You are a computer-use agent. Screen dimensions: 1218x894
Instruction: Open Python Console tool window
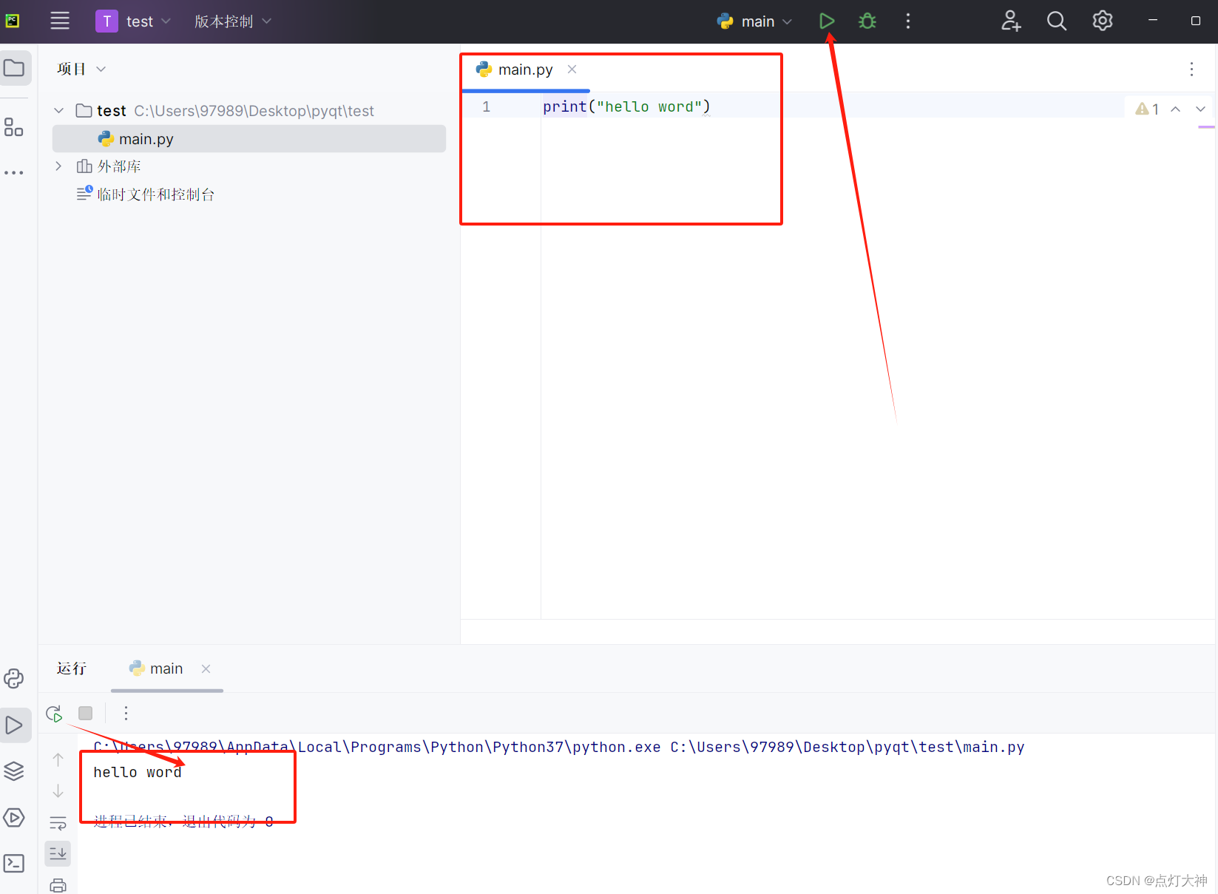(14, 679)
